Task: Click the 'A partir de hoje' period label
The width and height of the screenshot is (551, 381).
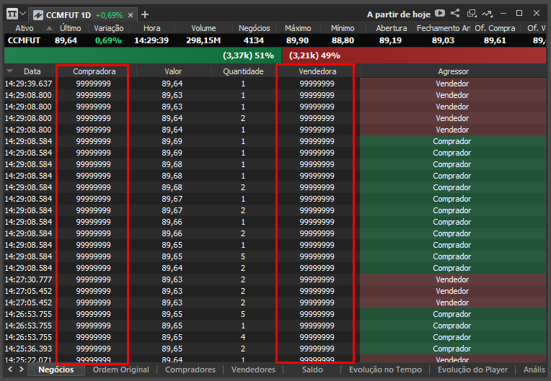Action: (x=399, y=14)
